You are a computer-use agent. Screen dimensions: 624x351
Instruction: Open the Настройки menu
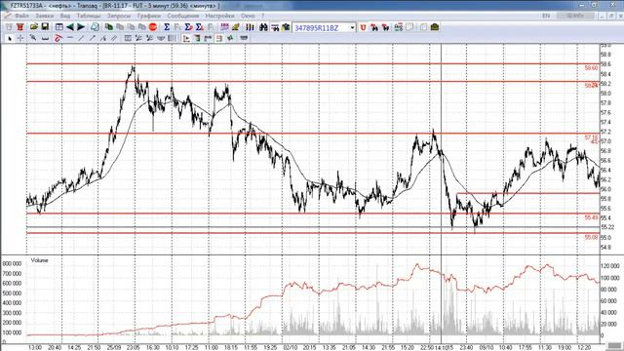click(219, 16)
